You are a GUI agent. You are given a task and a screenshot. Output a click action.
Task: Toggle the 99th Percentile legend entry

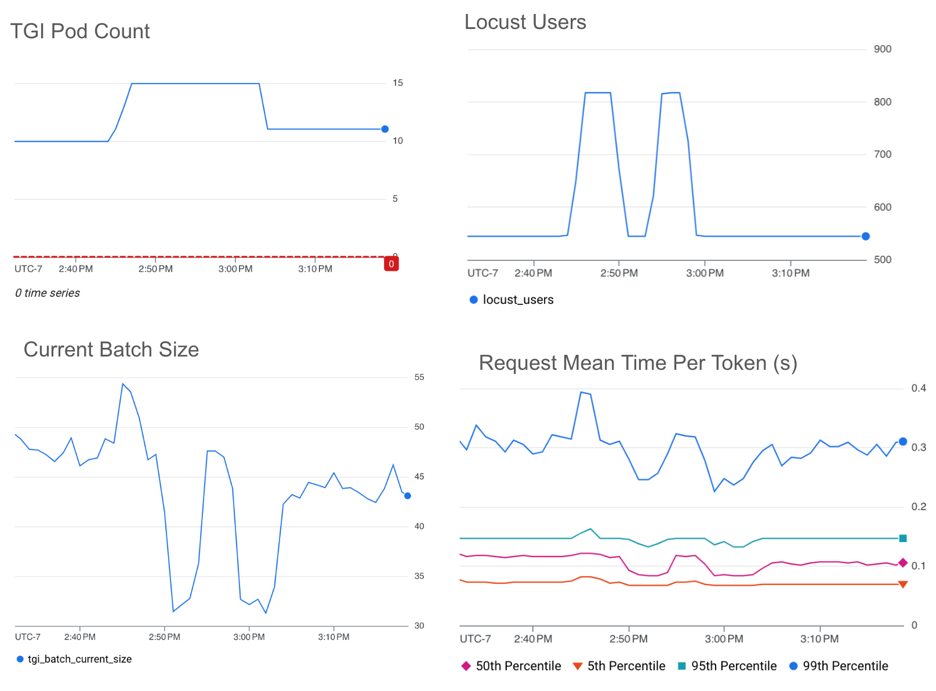click(x=839, y=666)
